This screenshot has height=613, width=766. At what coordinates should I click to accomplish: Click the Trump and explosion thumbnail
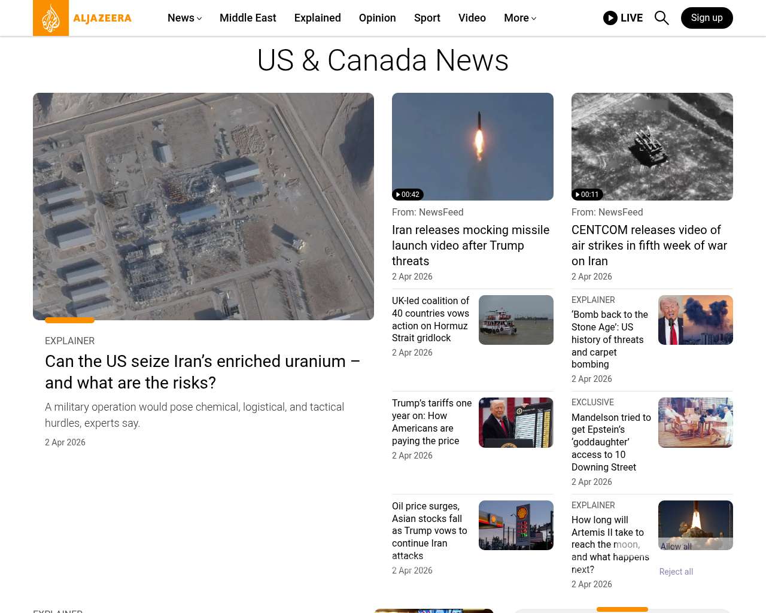point(695,320)
